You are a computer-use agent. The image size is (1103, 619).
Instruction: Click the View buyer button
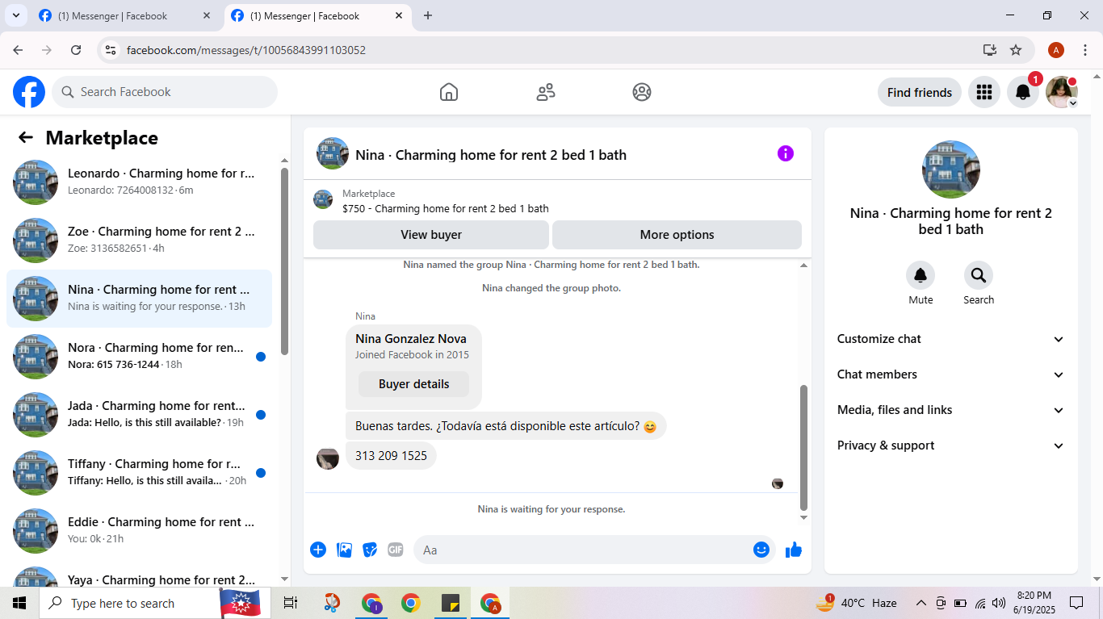click(431, 235)
